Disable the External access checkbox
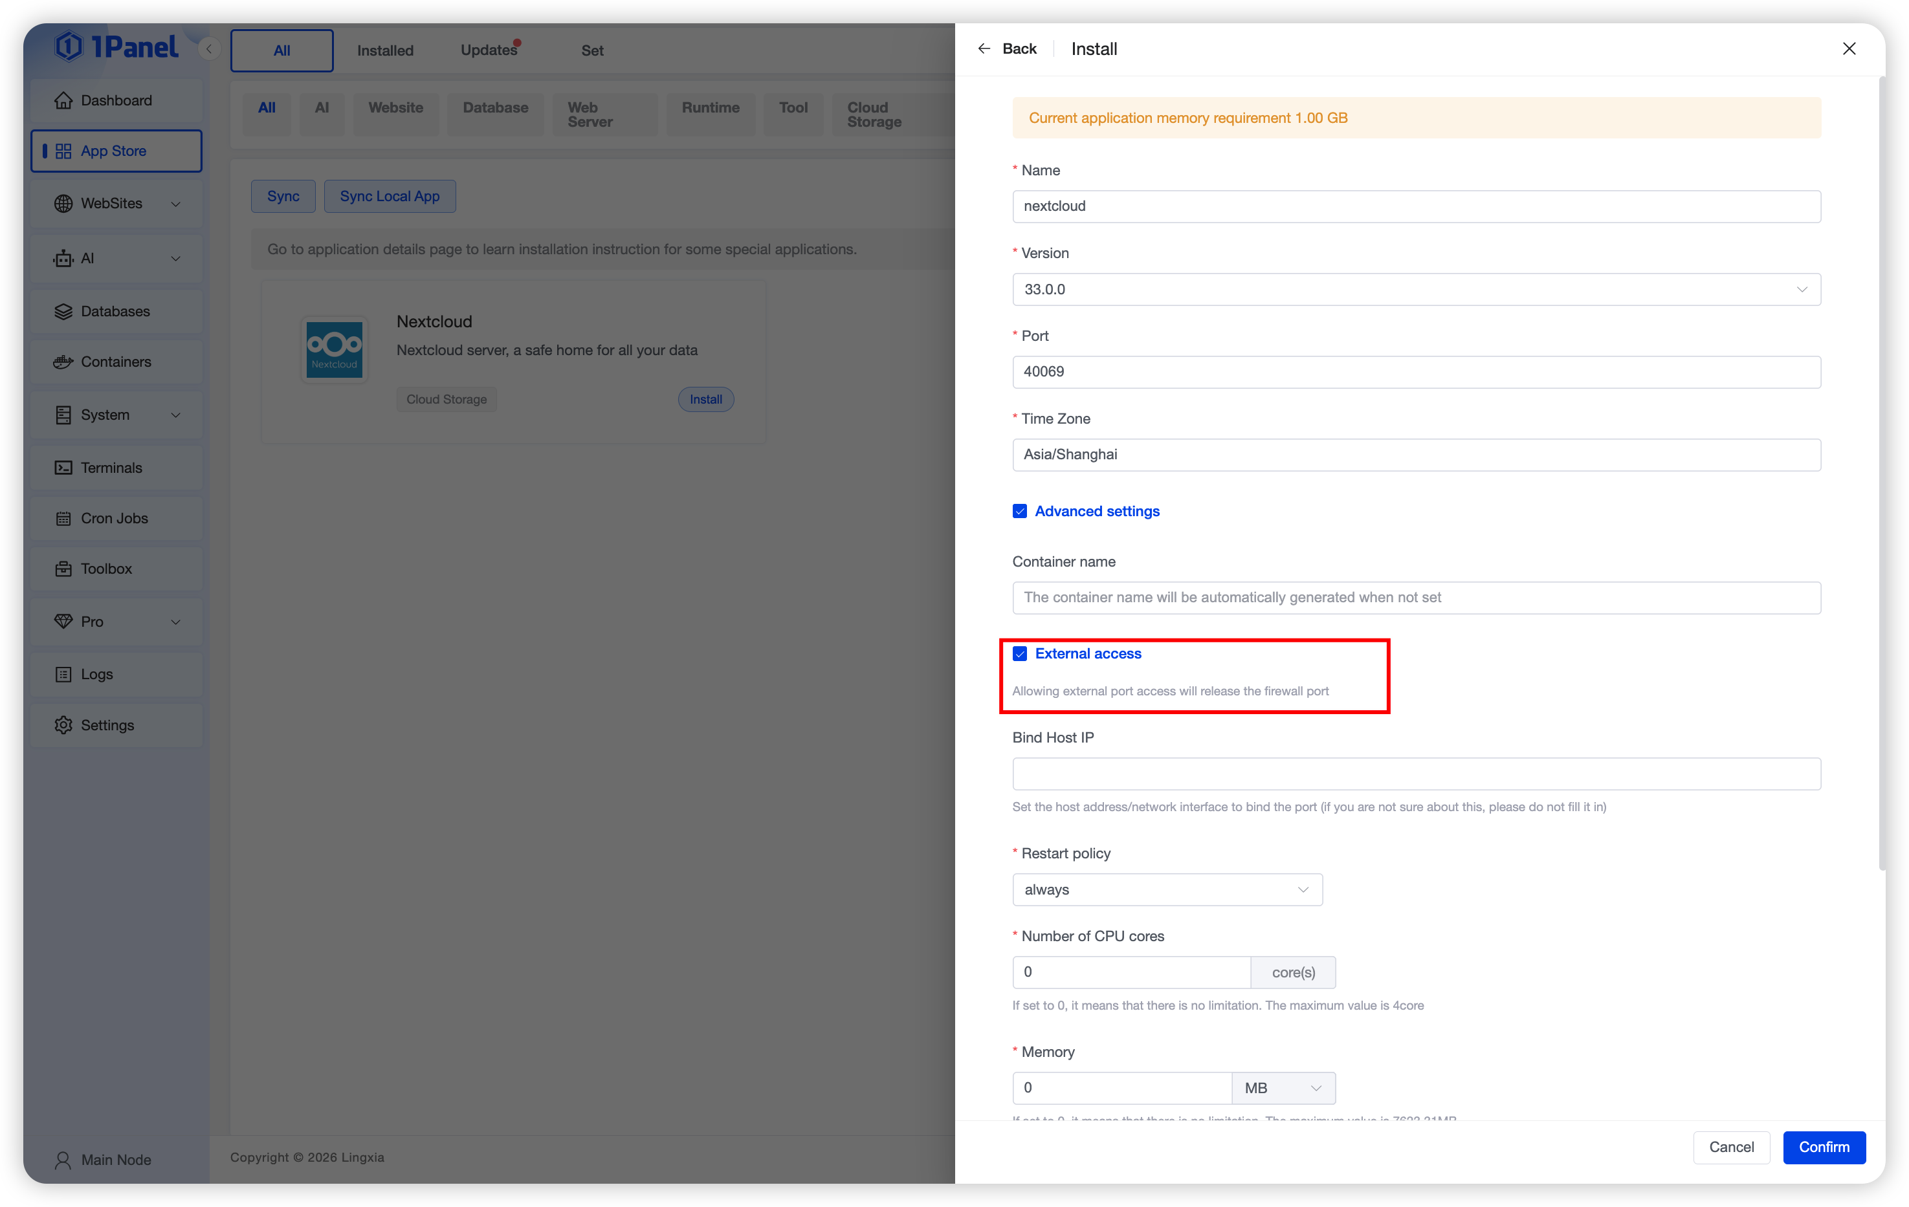 [1019, 654]
